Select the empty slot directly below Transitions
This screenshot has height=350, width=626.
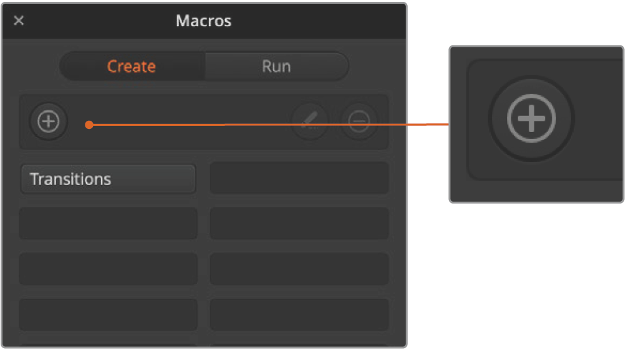point(108,224)
